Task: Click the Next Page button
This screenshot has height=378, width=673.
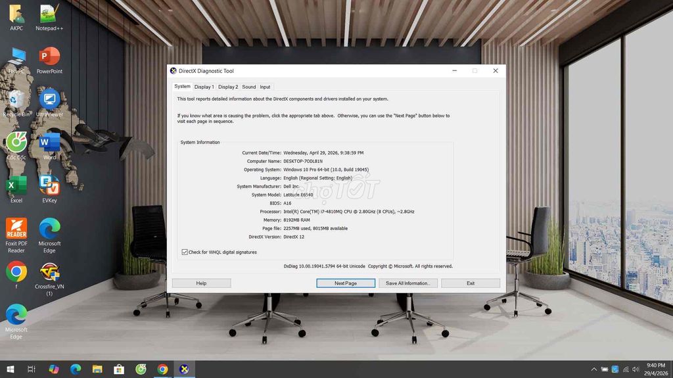Action: point(346,283)
